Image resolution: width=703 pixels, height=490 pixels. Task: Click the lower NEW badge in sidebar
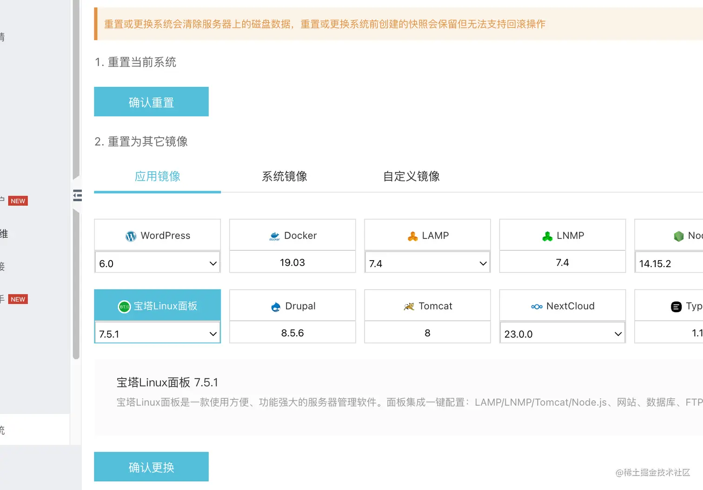(x=18, y=299)
